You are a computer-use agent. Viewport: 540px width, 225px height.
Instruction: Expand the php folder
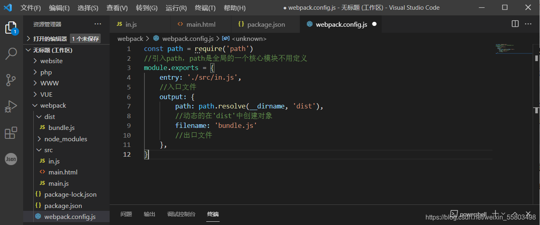35,72
